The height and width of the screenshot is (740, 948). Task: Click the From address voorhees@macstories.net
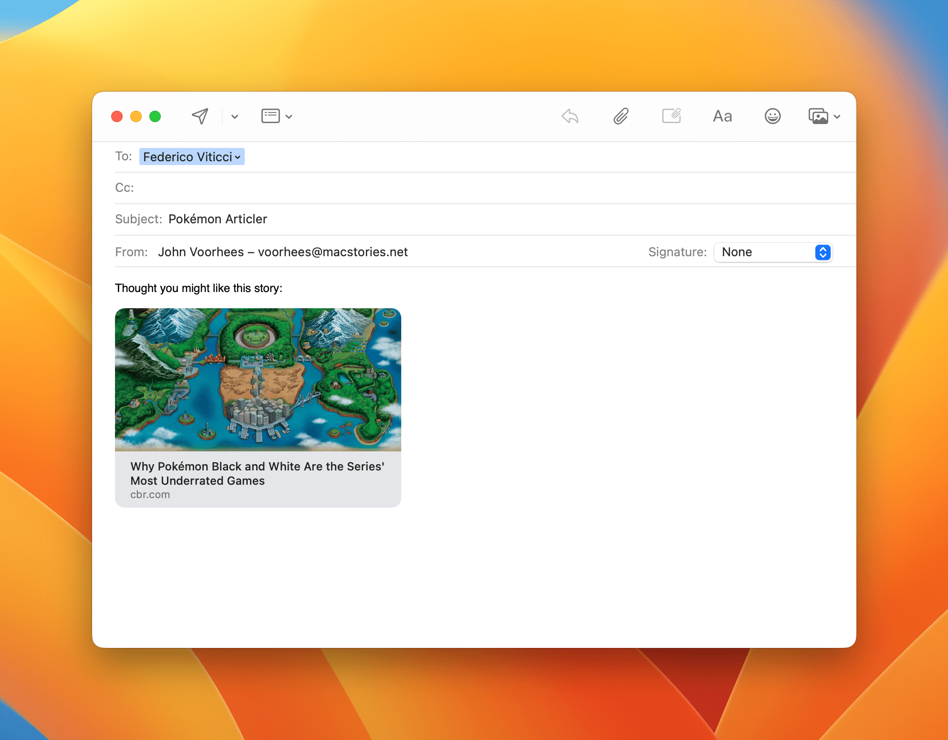click(333, 252)
